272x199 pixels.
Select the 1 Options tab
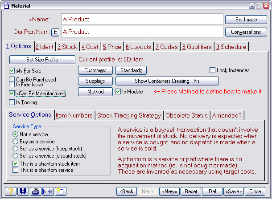coord(19,46)
